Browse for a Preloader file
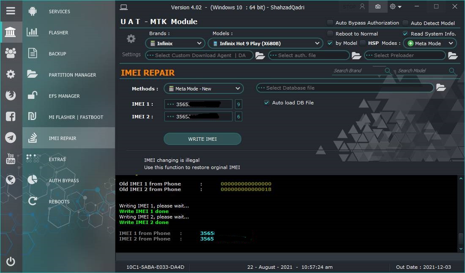 tap(453, 56)
